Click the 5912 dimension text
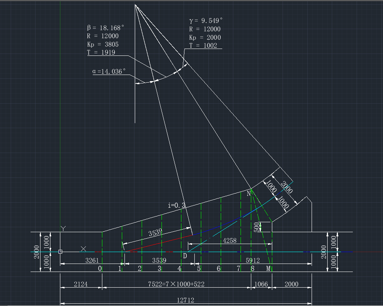This screenshot has height=306, width=383. (x=253, y=260)
